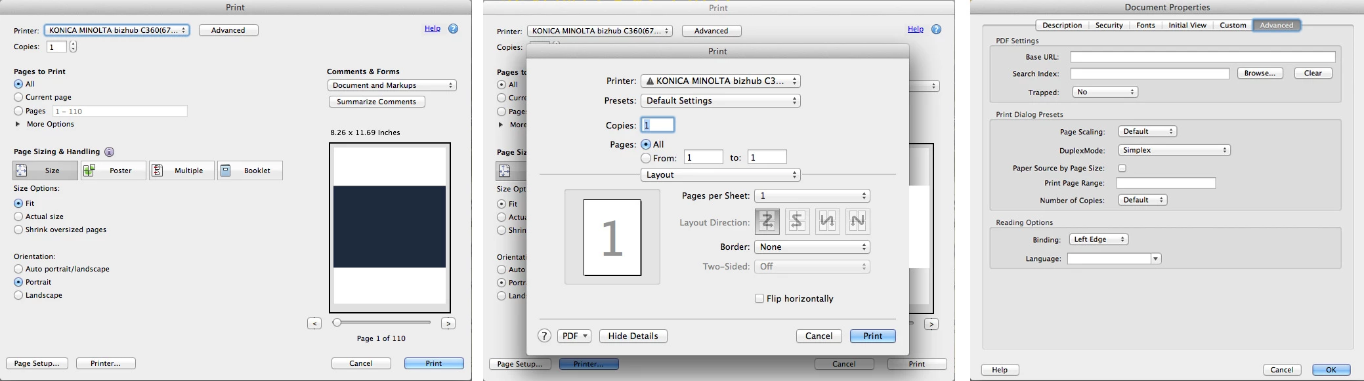The width and height of the screenshot is (1364, 381).
Task: Choose Actual size option in left window
Action: point(18,216)
